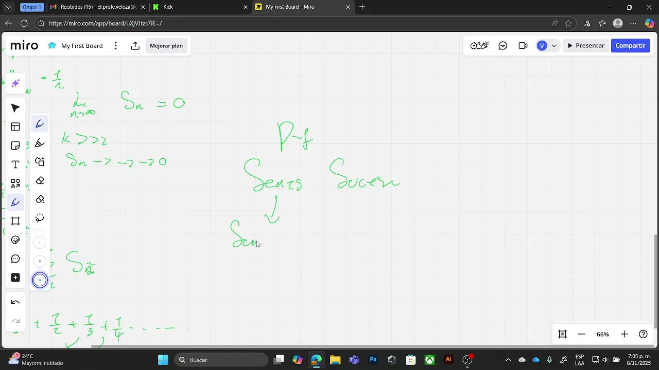Click Compartir button
Screen dimensions: 659x370
(x=630, y=46)
